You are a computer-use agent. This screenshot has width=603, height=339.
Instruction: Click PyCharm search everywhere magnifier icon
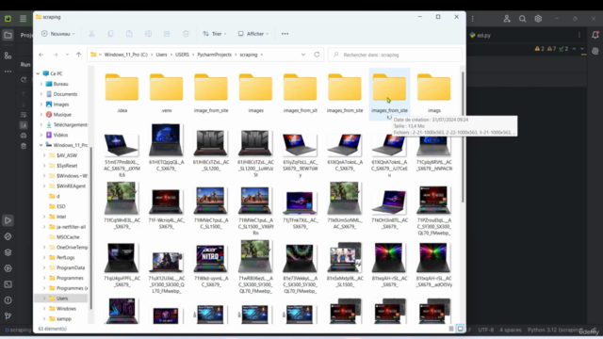click(522, 19)
